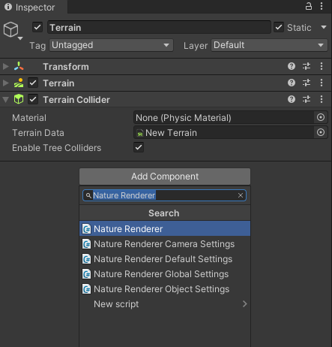
Task: Open Inspector panel kebab menu
Action: pos(322,6)
